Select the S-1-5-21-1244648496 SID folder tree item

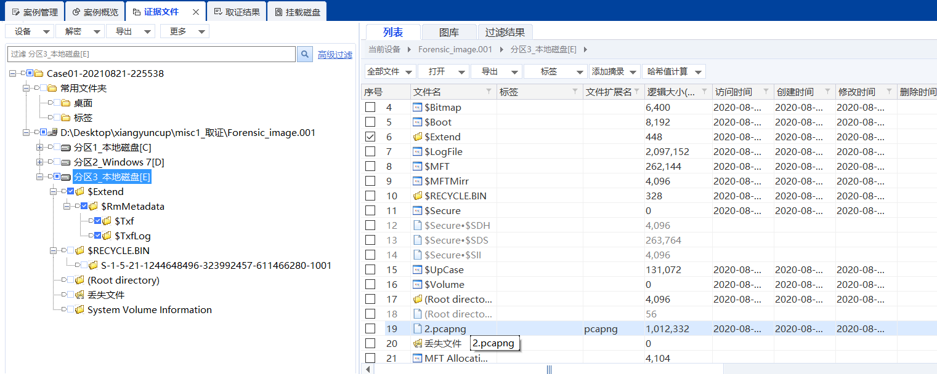[216, 265]
